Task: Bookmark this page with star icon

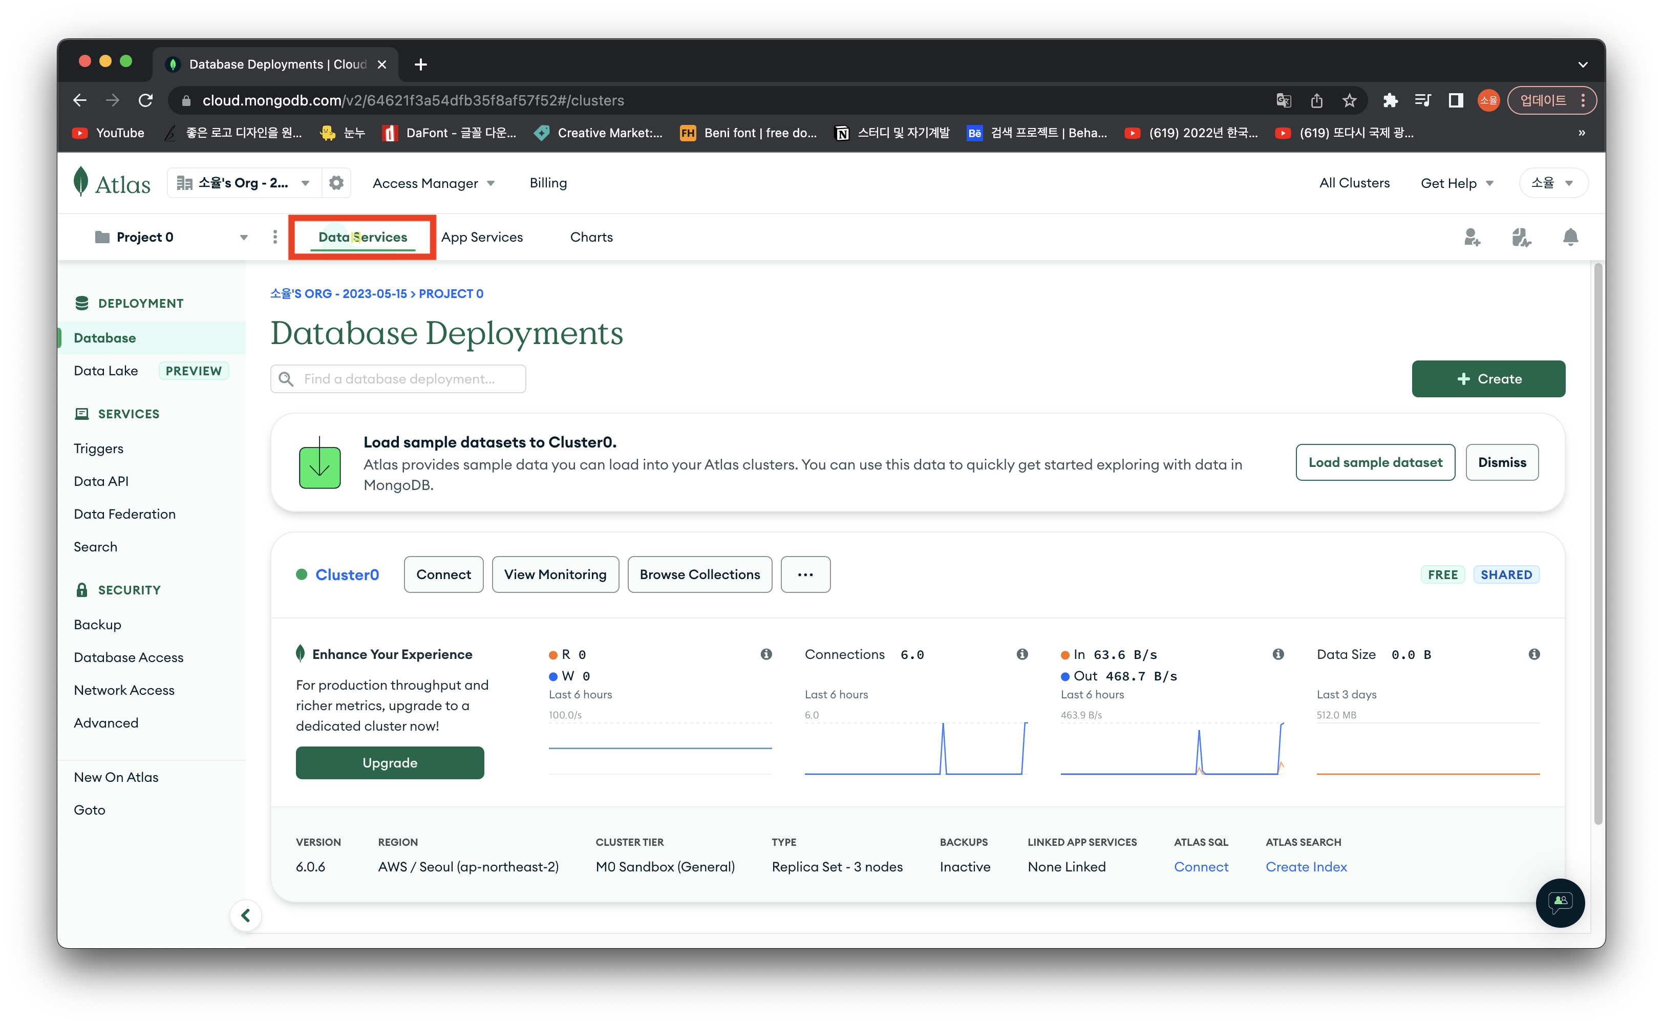Action: (1350, 100)
